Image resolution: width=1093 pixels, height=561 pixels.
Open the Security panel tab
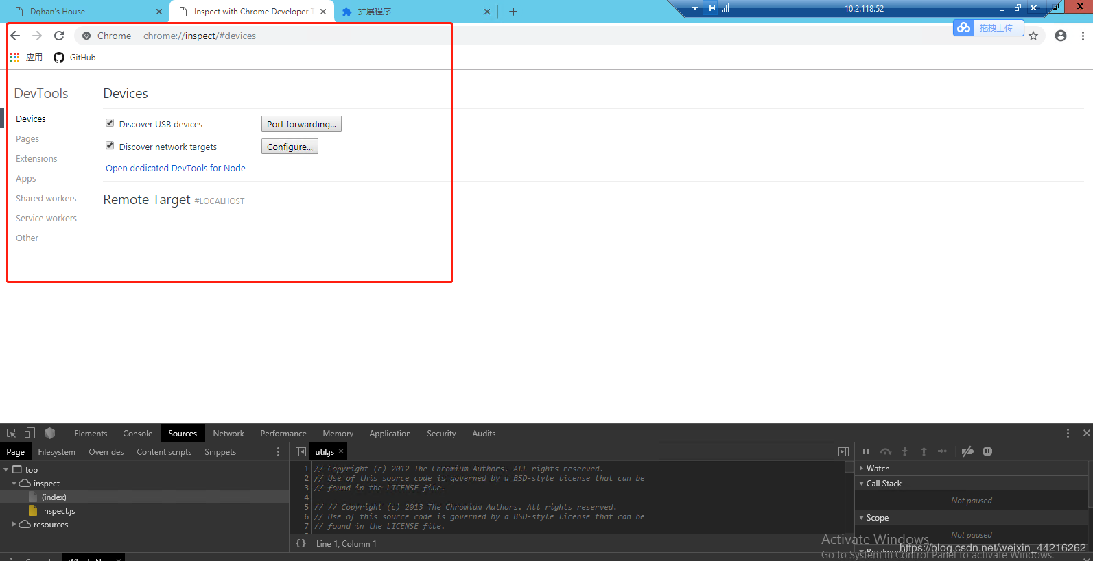coord(441,434)
